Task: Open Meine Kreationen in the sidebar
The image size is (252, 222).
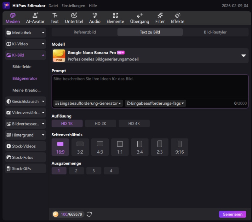Action: 26,90
